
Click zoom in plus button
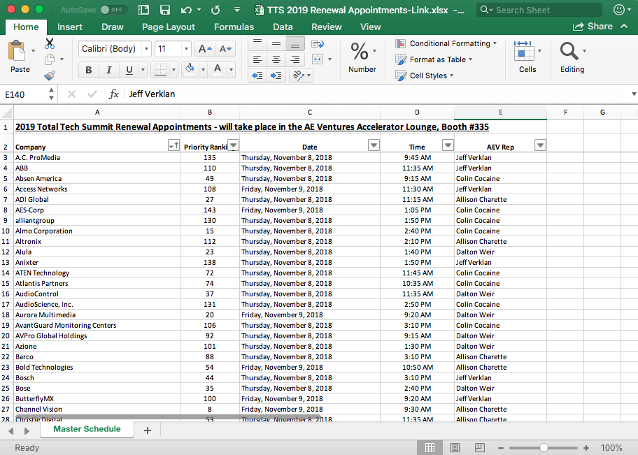point(586,448)
